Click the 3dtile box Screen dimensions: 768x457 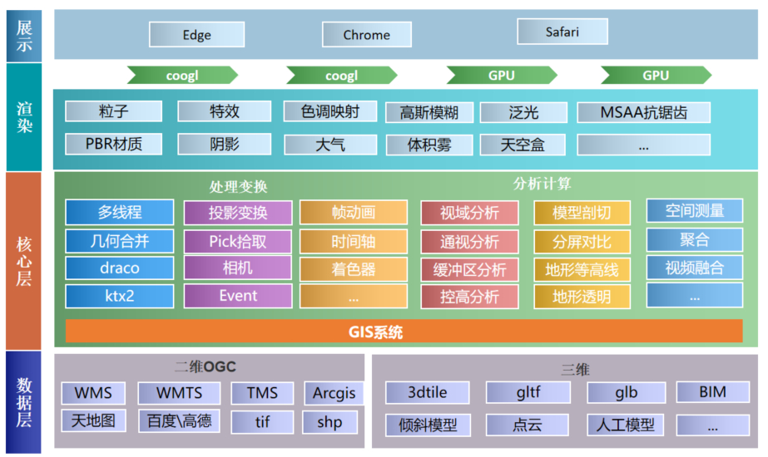coord(428,393)
